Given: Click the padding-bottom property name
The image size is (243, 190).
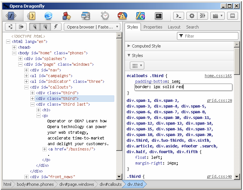Looking at the screenshot, I should 151,81.
